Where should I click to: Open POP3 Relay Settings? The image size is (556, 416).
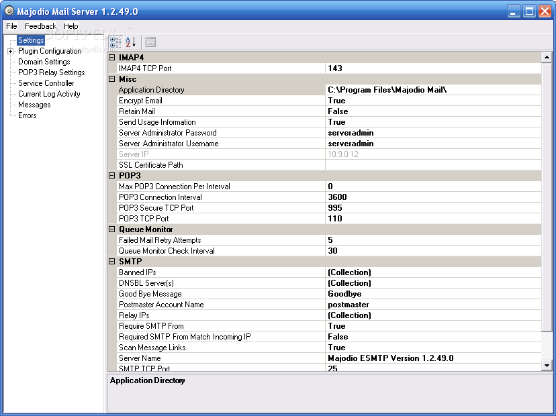click(x=52, y=72)
